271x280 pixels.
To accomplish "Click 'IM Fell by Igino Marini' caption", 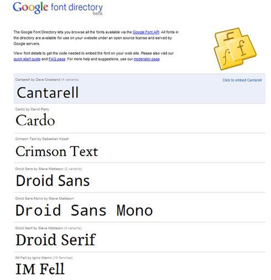I will pos(34,258).
